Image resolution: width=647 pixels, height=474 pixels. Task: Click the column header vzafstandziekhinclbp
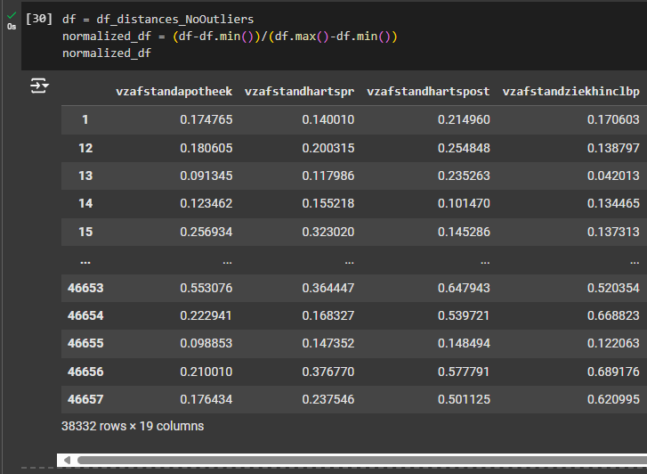[571, 92]
